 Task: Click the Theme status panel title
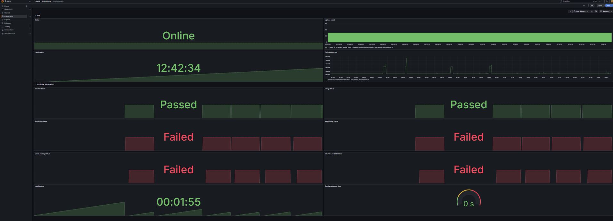(x=40, y=89)
